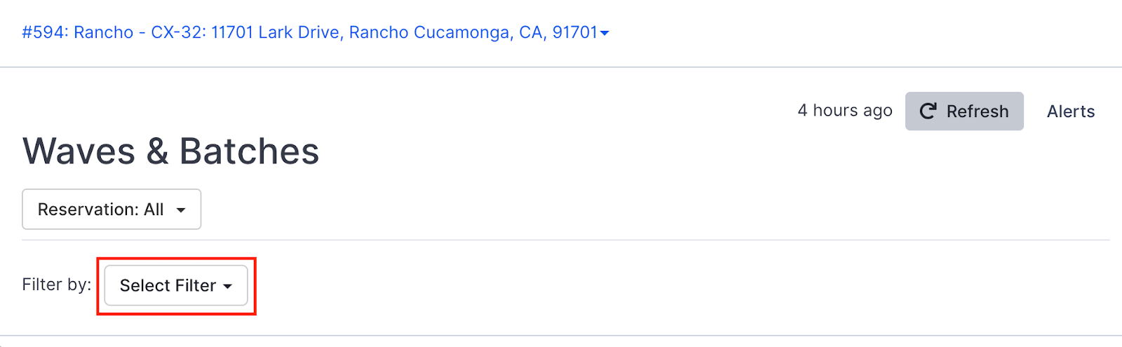
Task: Click the "4 hours ago" timestamp
Action: pos(844,111)
